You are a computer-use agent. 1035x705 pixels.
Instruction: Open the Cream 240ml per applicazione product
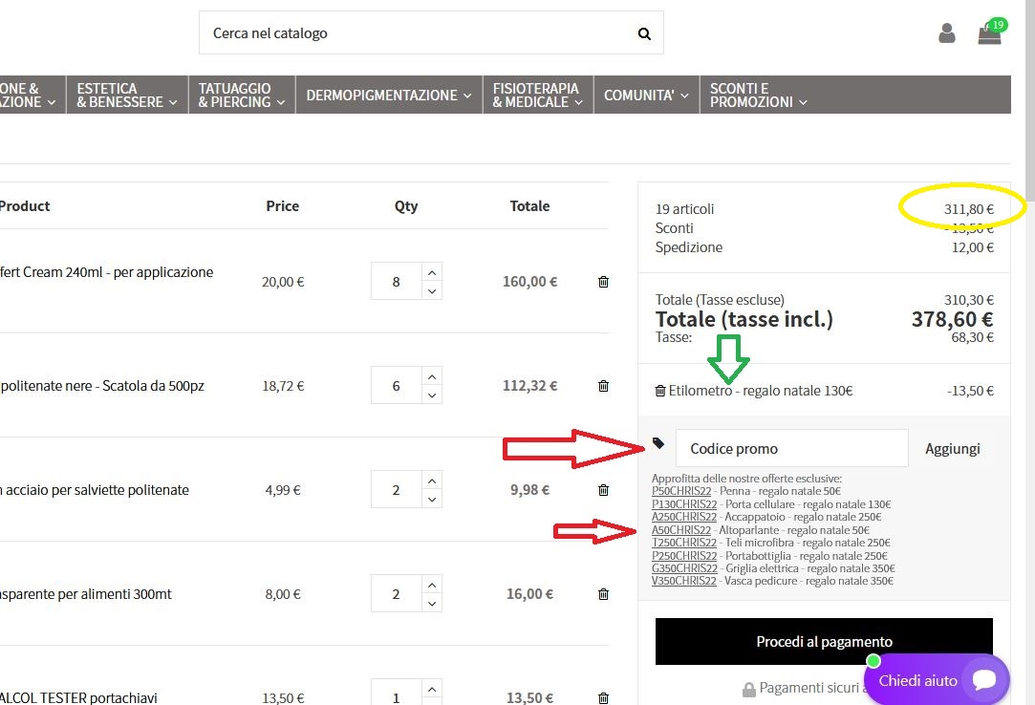tap(106, 272)
